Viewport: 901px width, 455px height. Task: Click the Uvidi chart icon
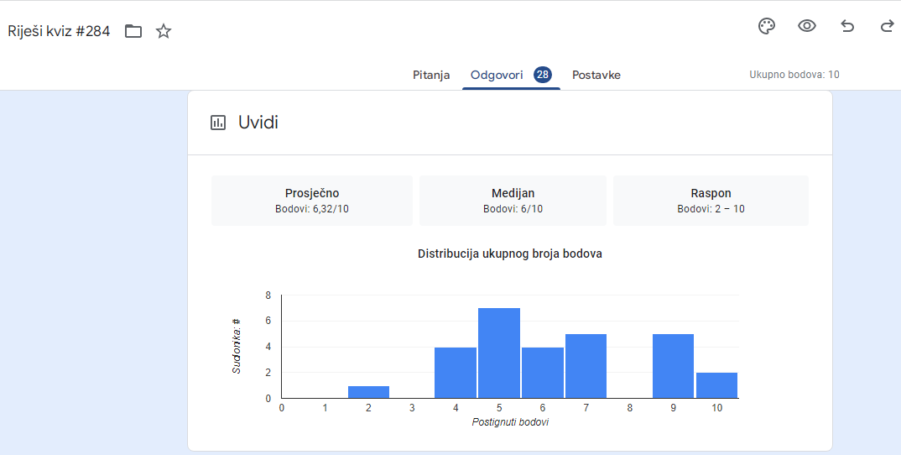[218, 123]
